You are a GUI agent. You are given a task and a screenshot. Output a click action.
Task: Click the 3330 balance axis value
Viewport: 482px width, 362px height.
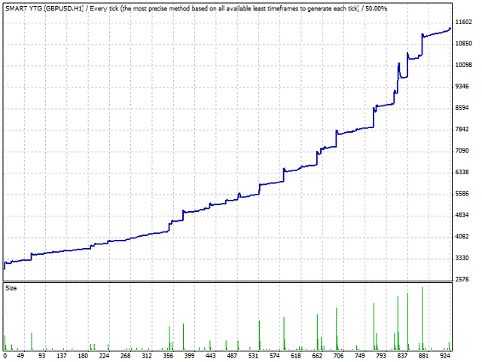pyautogui.click(x=462, y=258)
